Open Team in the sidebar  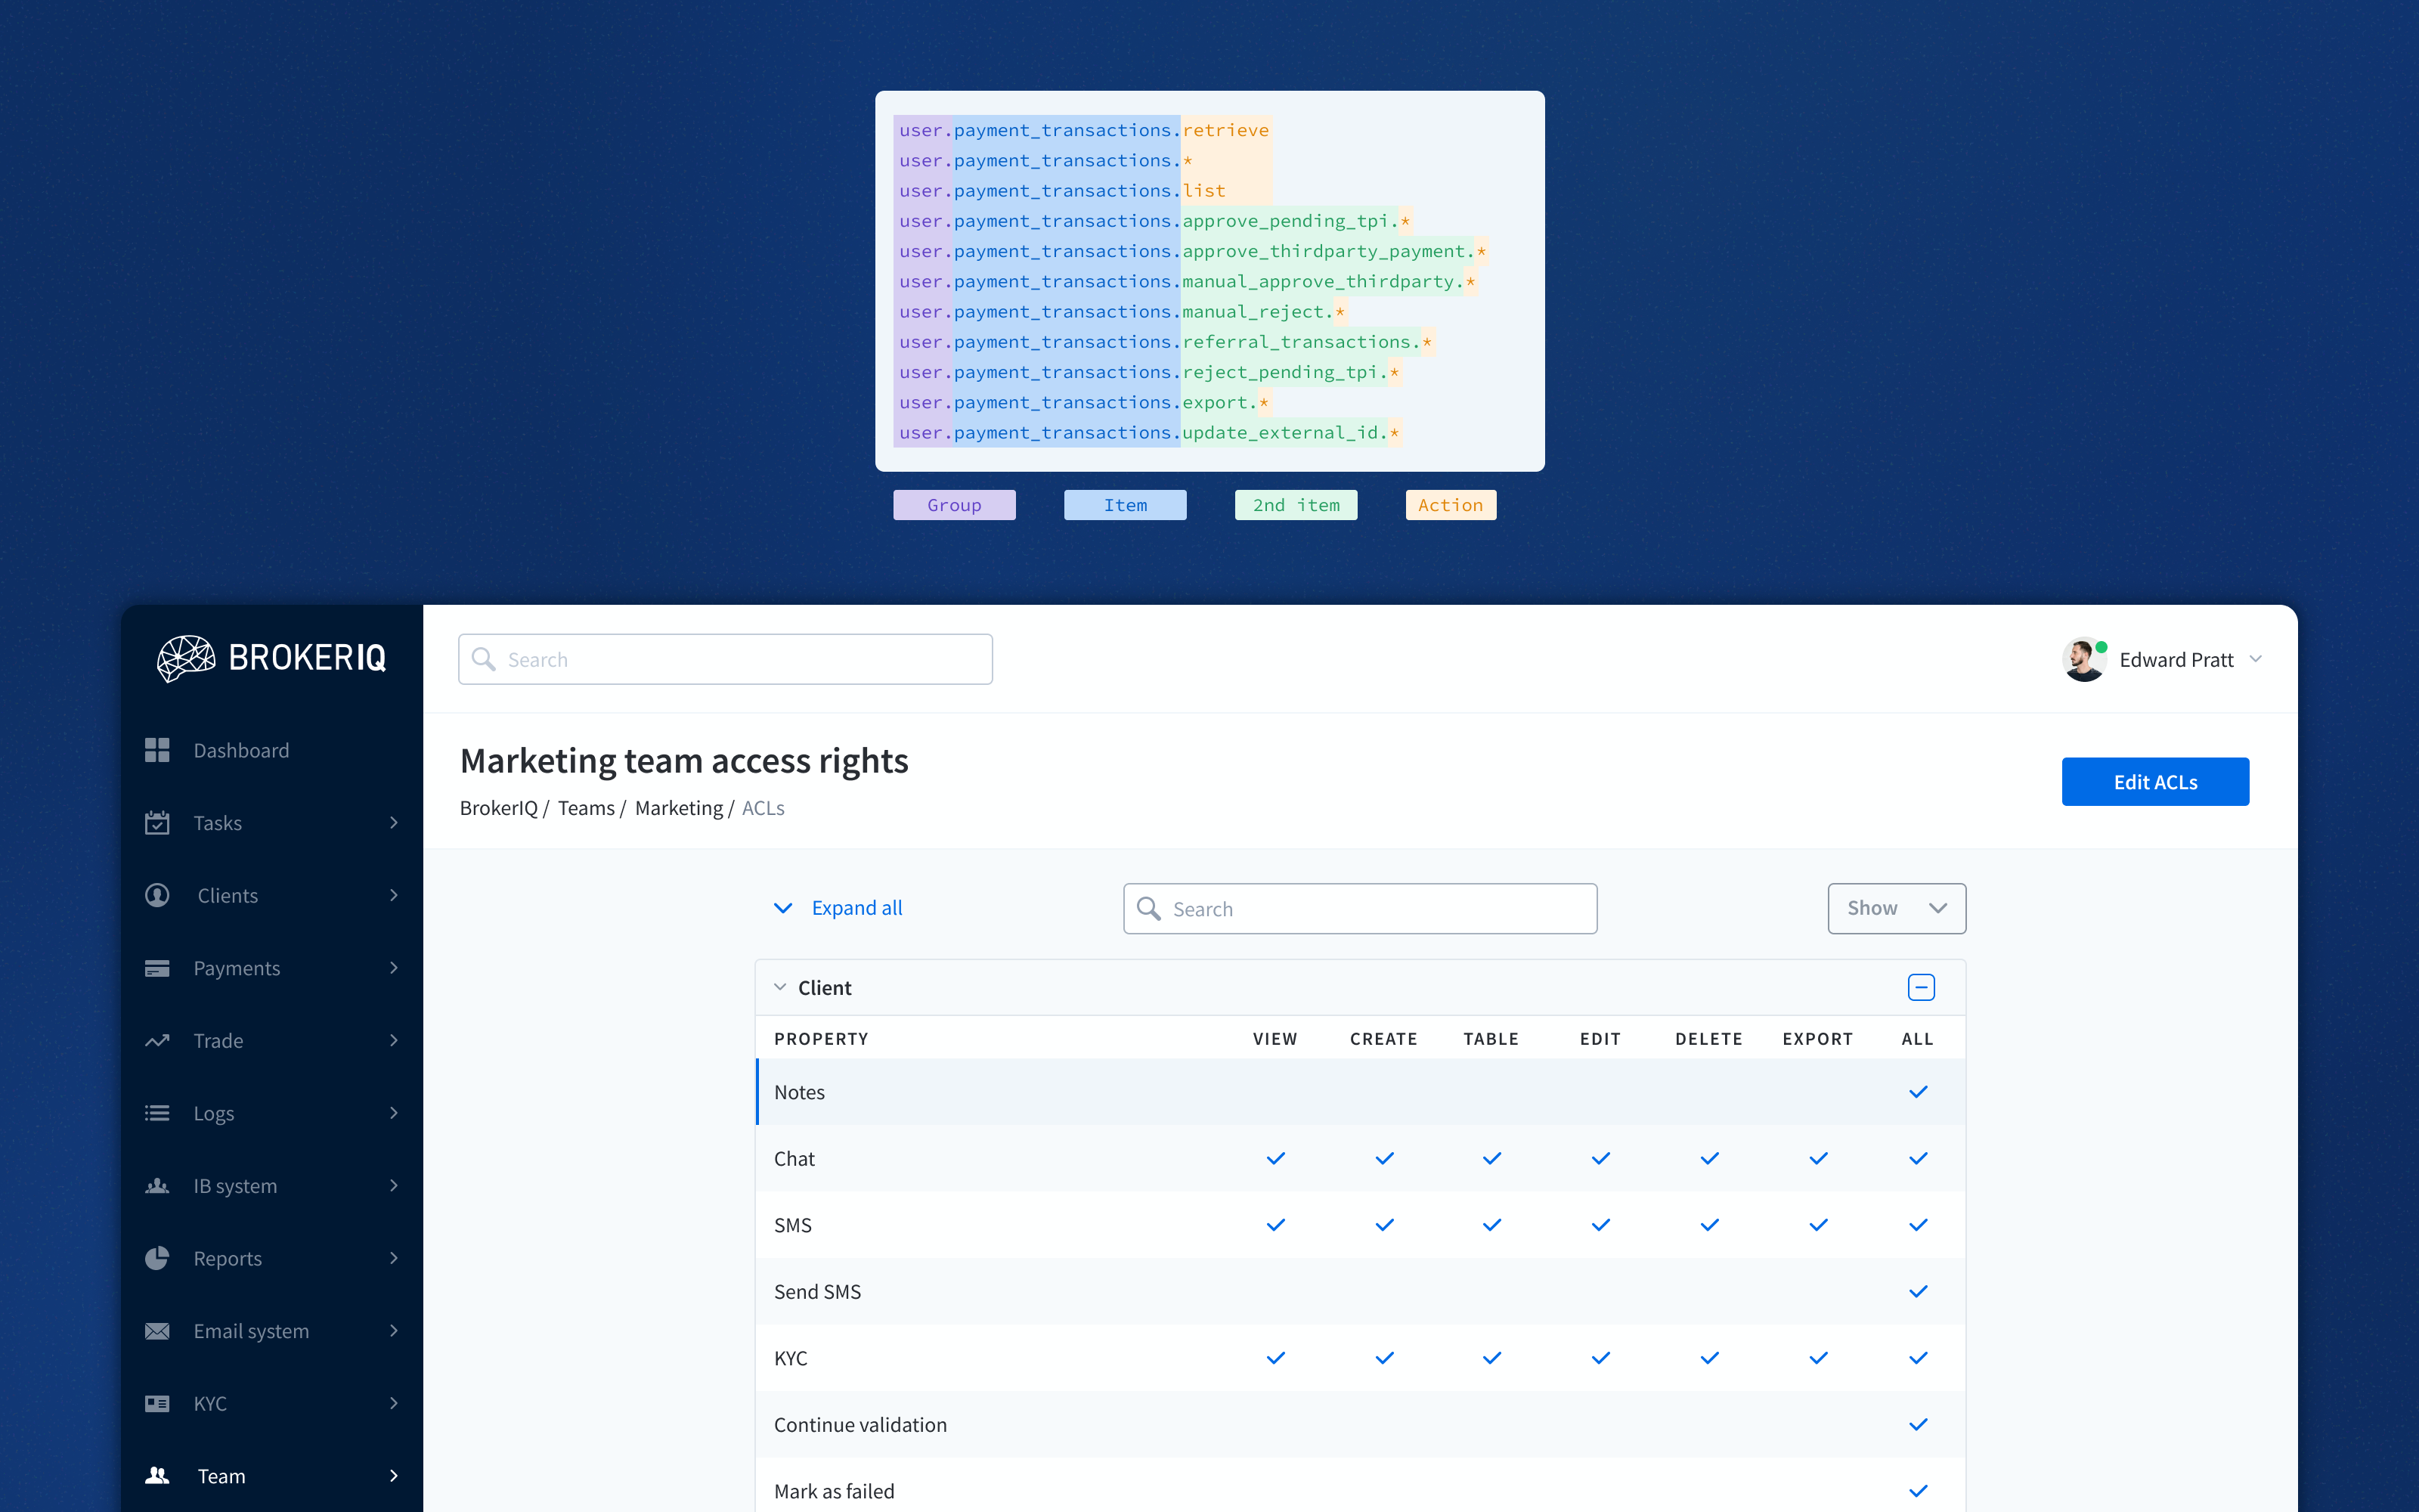(x=272, y=1476)
